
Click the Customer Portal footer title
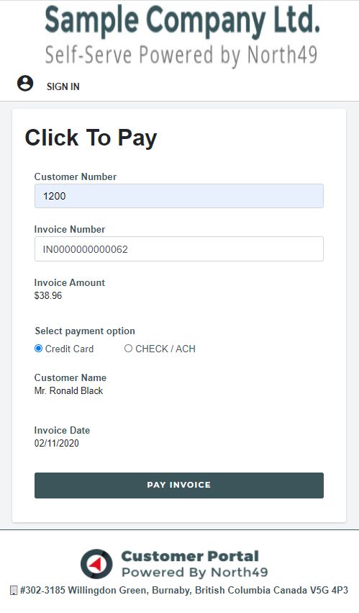[x=190, y=556]
